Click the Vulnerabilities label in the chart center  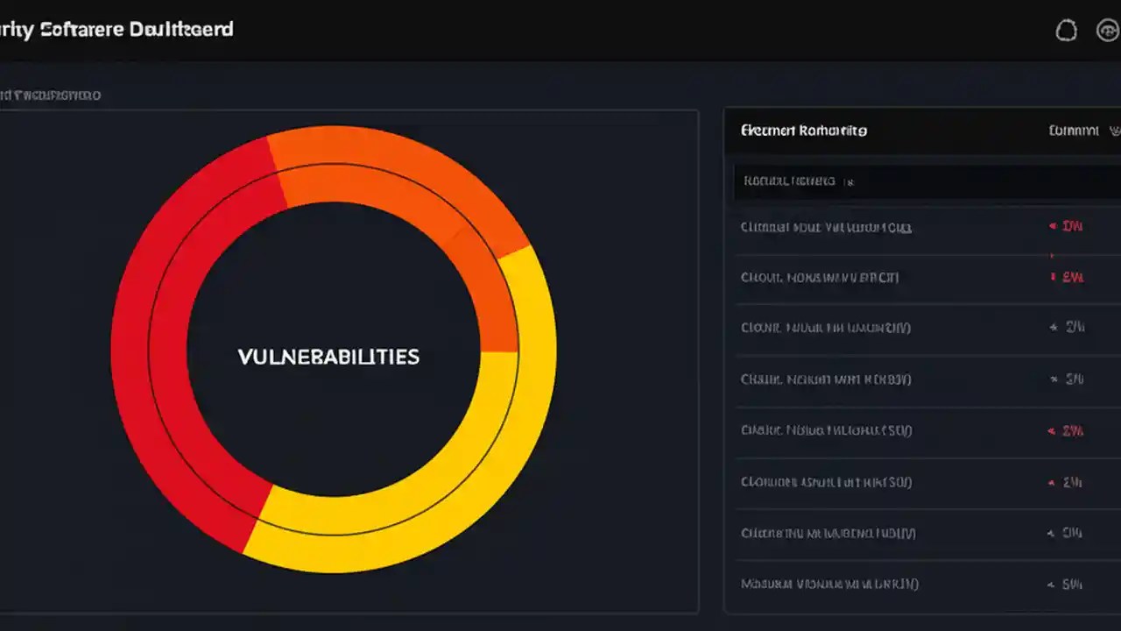[x=328, y=357]
